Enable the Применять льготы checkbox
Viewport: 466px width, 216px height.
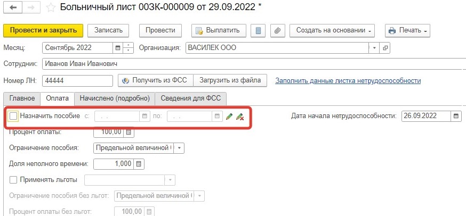click(13, 180)
